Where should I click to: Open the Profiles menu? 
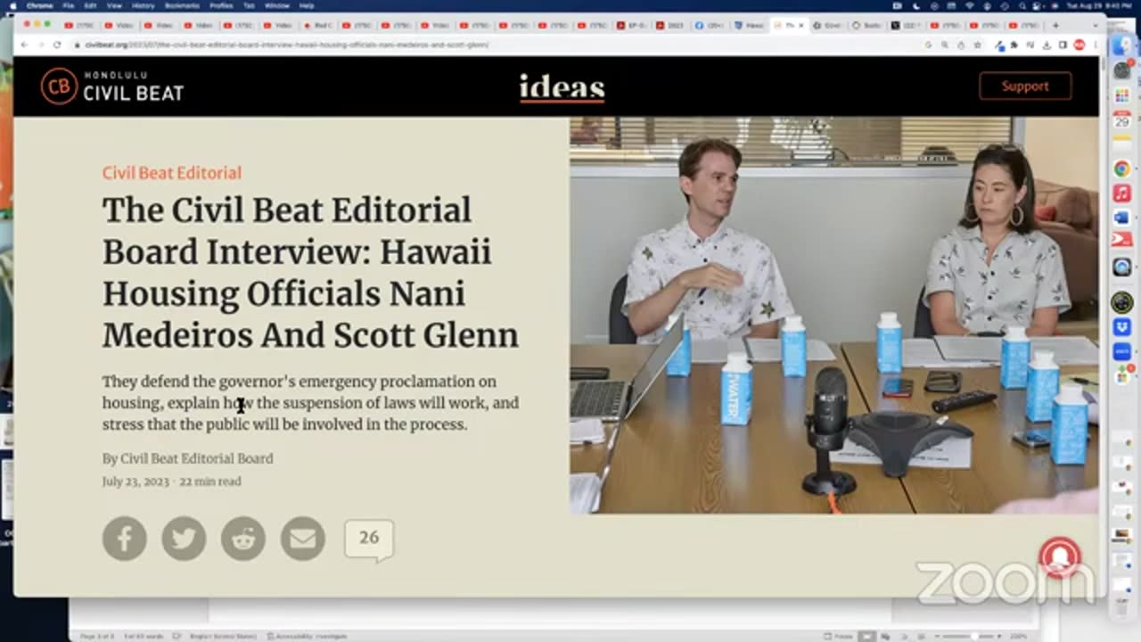(221, 5)
